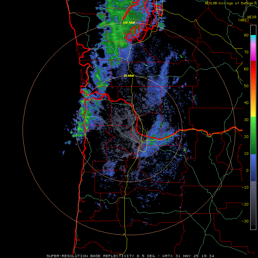Select the 70 value on the dBZ scale
Screen dimensions: 258x258
point(246,52)
